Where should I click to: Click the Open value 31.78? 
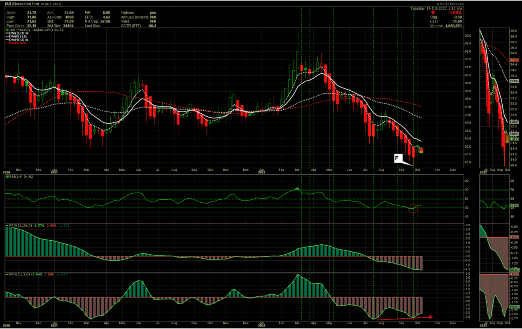[x=32, y=13]
